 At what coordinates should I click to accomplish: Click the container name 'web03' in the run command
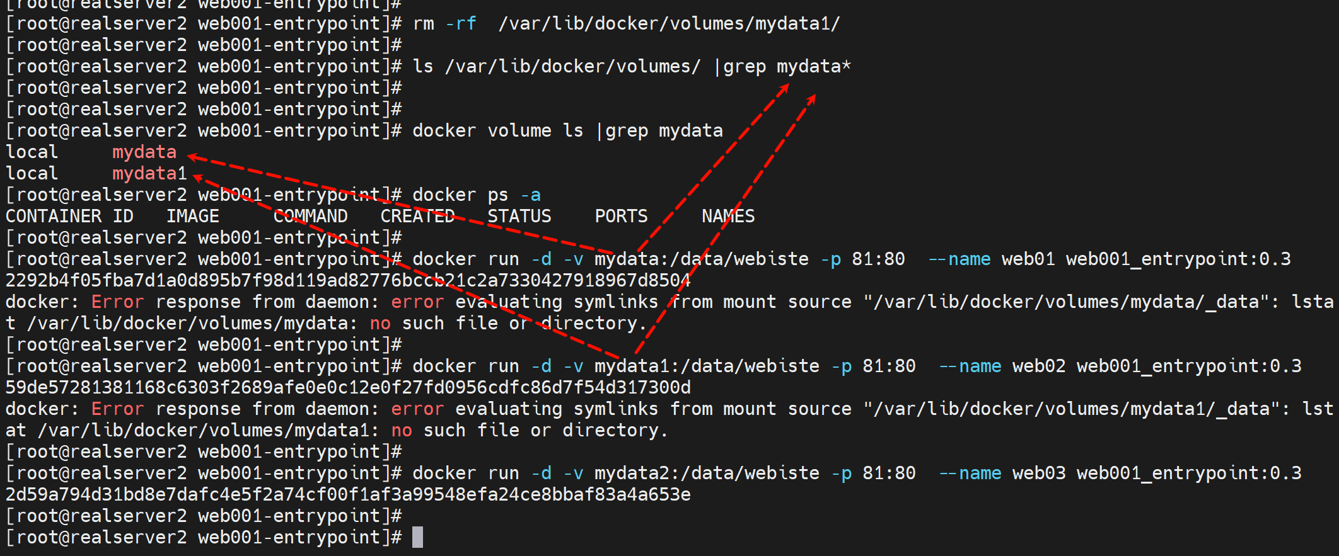click(1038, 474)
